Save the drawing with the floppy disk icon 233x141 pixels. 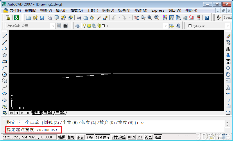click(42, 18)
